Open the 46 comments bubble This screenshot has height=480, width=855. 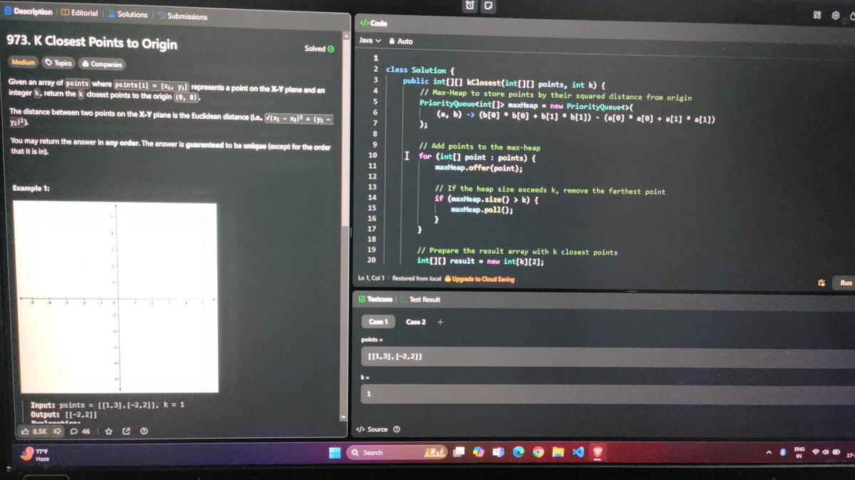pyautogui.click(x=80, y=431)
